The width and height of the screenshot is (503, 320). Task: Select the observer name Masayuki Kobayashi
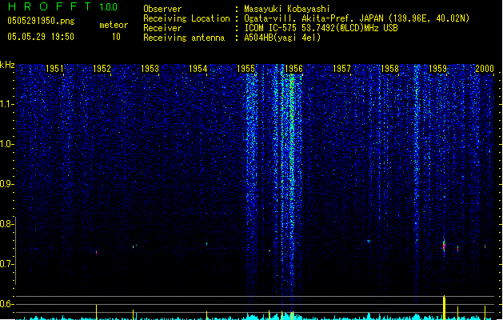pyautogui.click(x=287, y=9)
